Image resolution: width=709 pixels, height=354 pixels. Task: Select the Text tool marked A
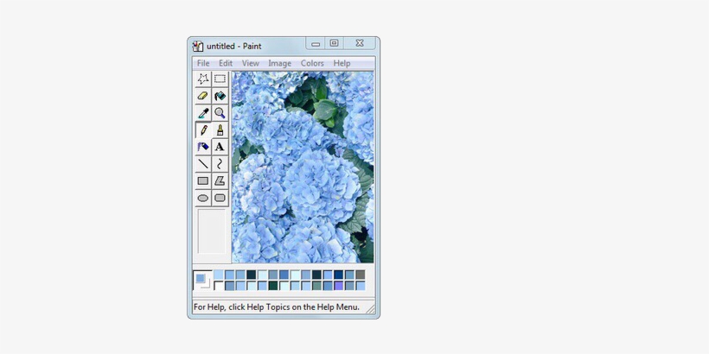(x=220, y=147)
